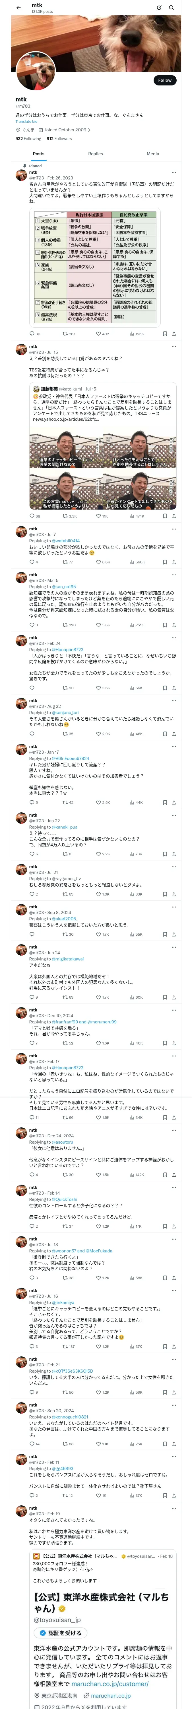This screenshot has height=1709, width=192.
Task: Like the pinned post with 492 likes
Action: coord(99,334)
